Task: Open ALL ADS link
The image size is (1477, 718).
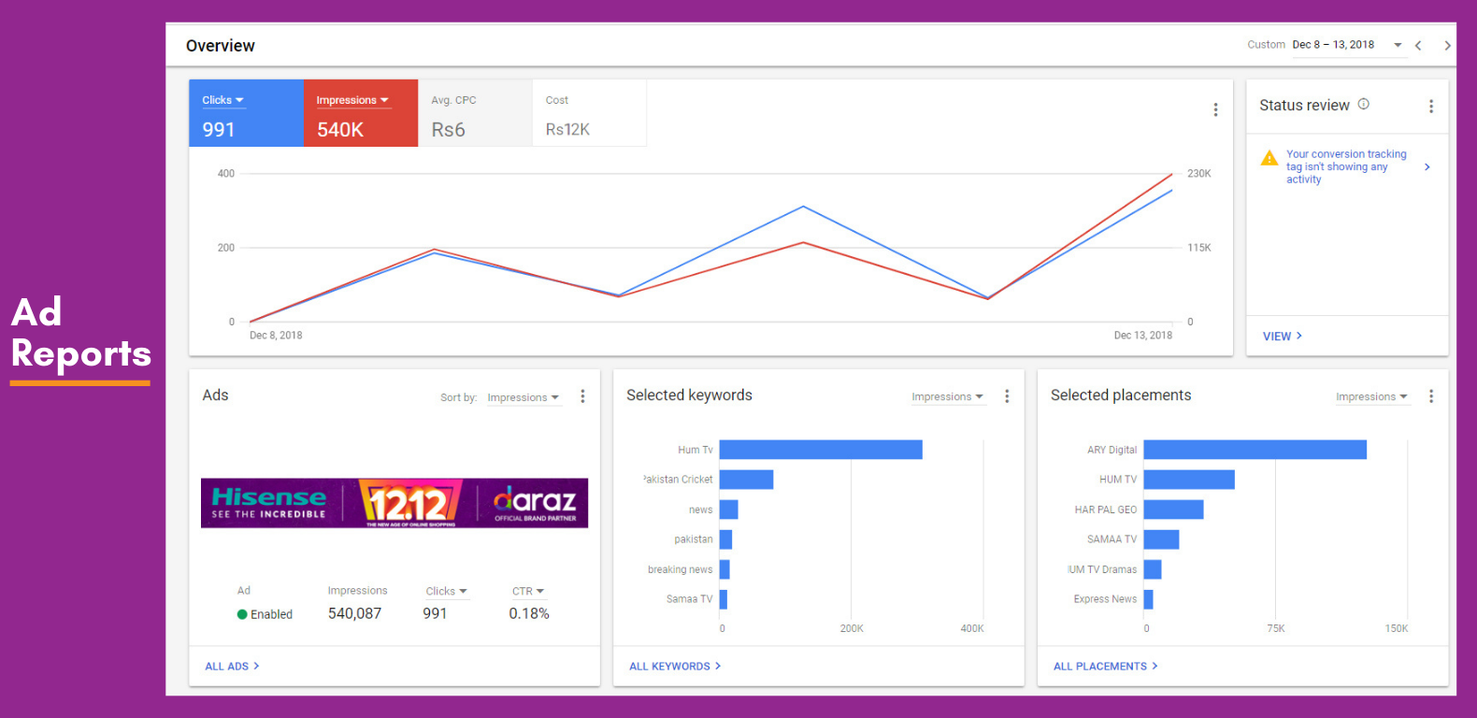Action: click(232, 667)
